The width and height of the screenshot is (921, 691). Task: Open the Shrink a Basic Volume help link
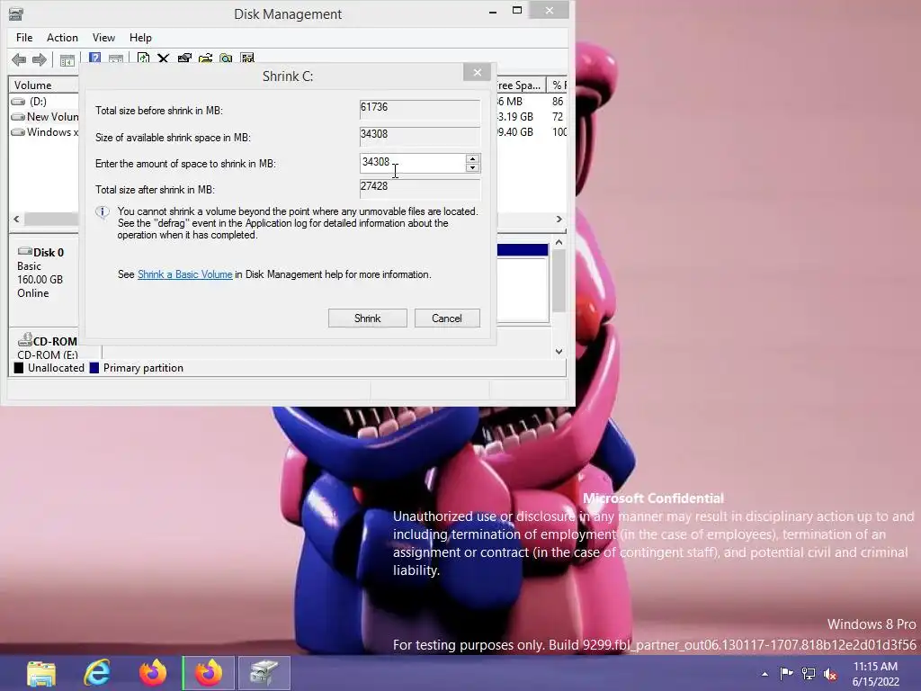point(185,274)
